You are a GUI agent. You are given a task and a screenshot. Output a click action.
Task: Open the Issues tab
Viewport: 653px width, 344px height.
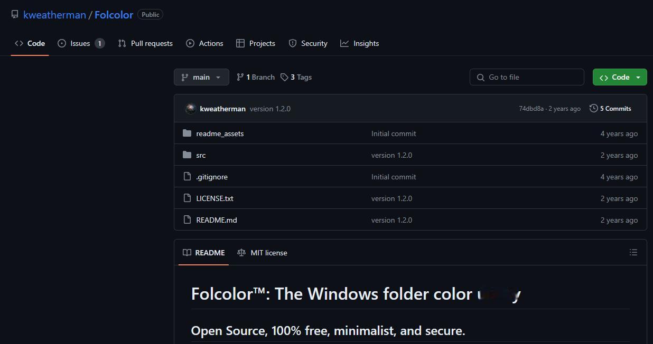click(x=81, y=43)
